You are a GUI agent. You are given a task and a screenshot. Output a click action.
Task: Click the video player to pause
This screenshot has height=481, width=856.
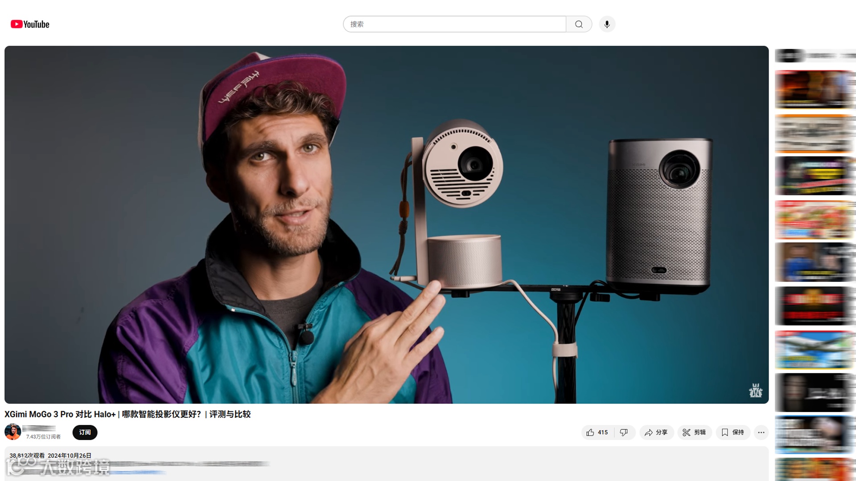(386, 224)
